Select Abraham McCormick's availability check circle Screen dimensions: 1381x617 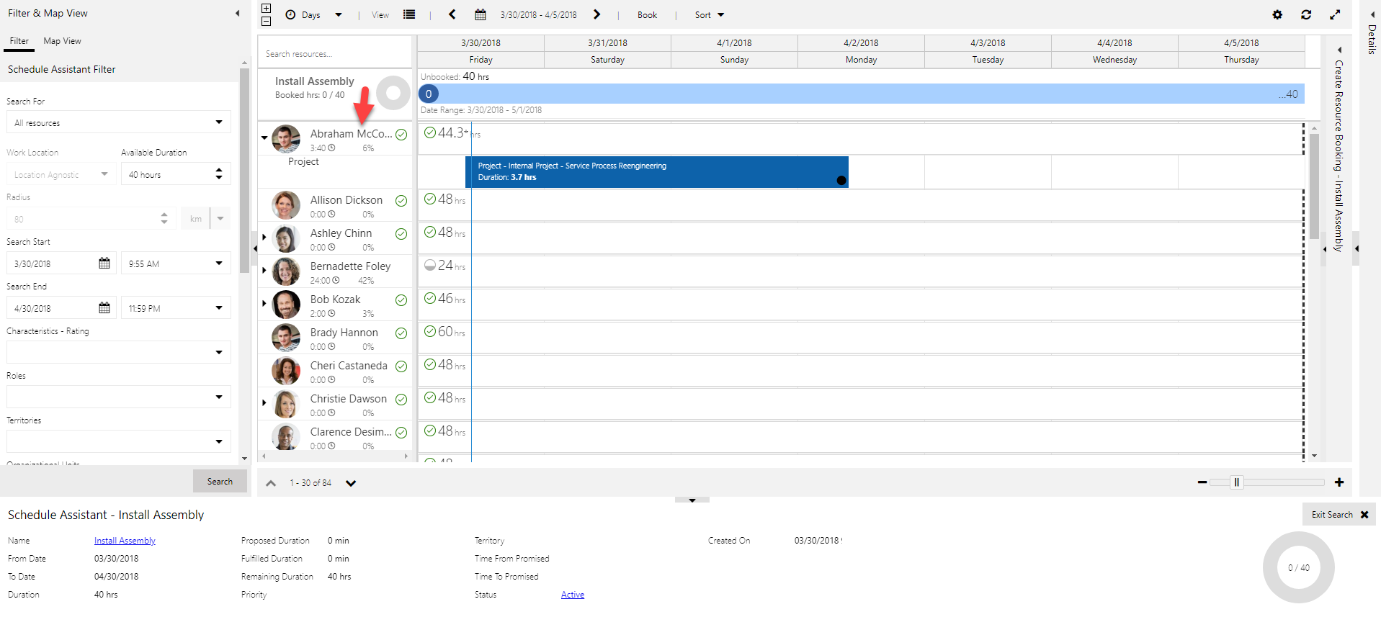(401, 135)
